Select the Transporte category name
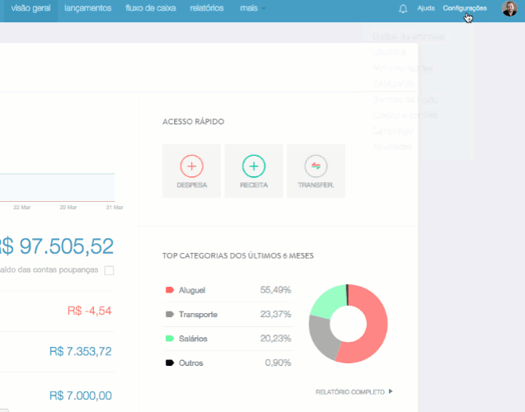525x412 pixels. pyautogui.click(x=198, y=314)
